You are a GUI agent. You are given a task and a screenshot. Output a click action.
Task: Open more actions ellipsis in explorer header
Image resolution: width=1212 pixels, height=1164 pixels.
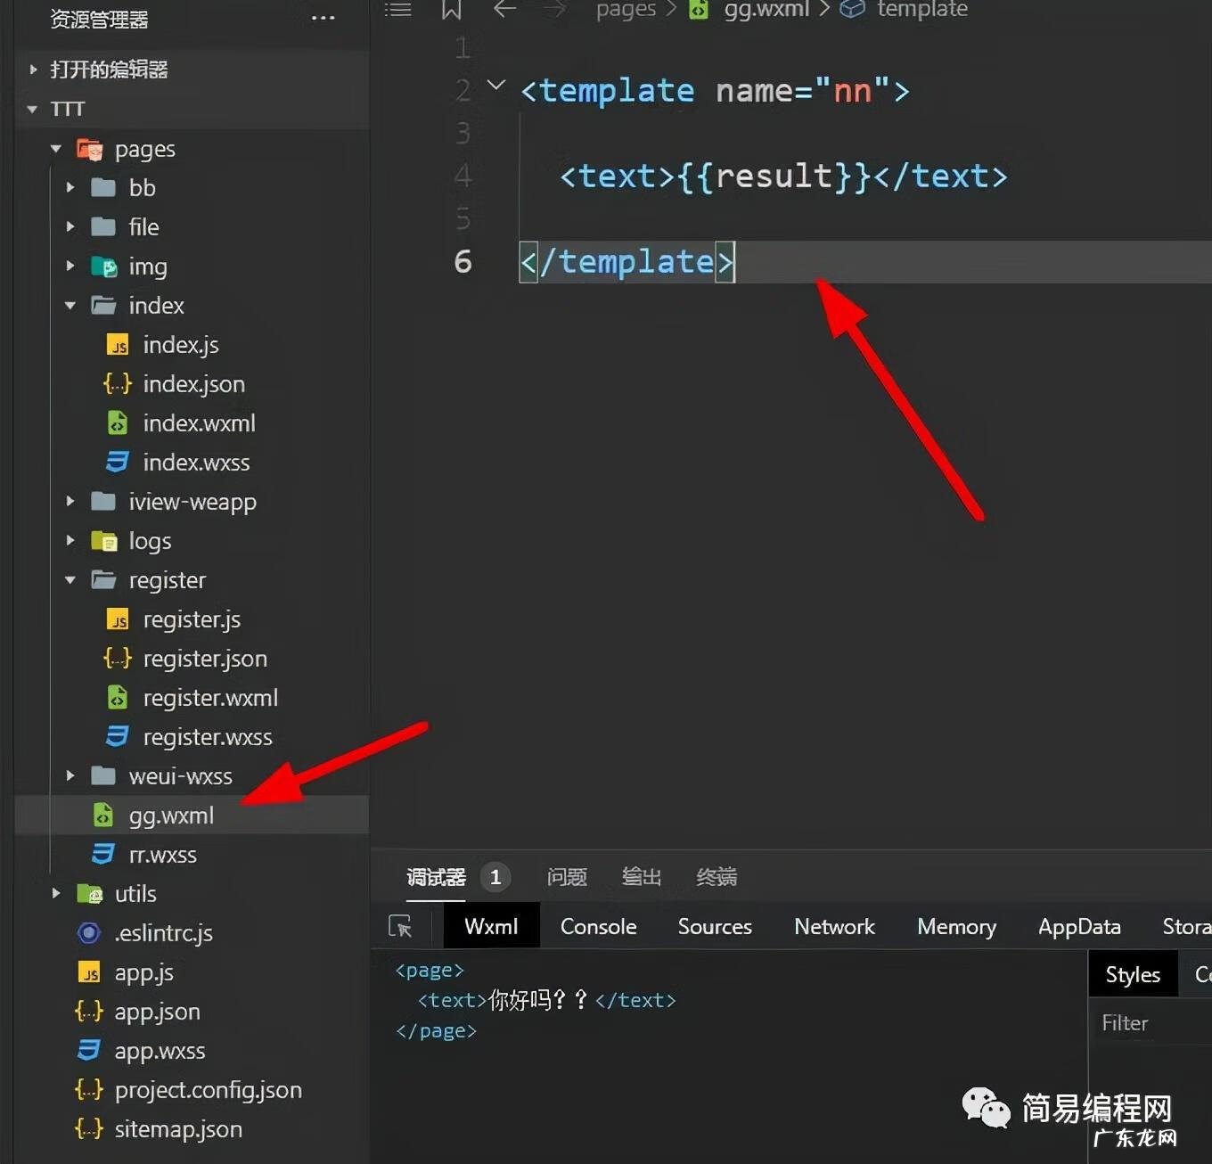tap(323, 19)
